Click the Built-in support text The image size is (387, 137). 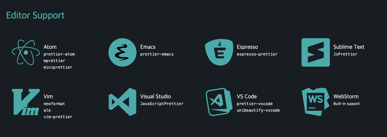(346, 104)
